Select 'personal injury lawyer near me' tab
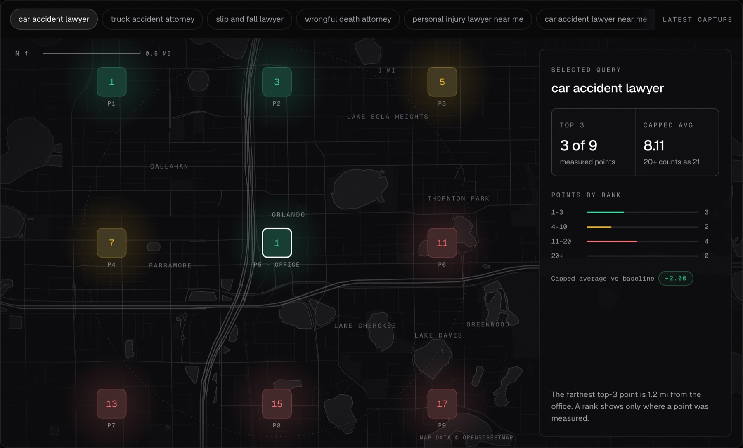Screen dimensions: 743x448 (x=468, y=19)
